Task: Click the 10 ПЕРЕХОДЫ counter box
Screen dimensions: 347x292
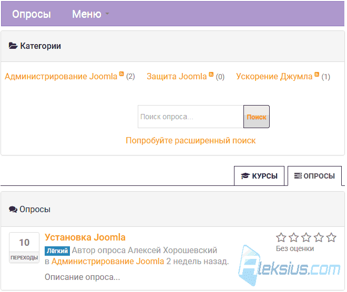Action: point(24,247)
